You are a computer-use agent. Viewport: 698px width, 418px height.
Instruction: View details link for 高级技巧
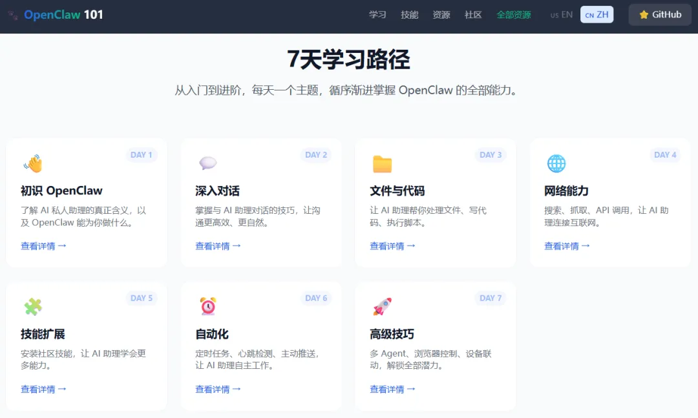392,389
